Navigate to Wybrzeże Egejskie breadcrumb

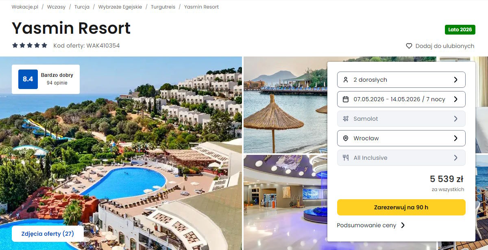(x=120, y=7)
